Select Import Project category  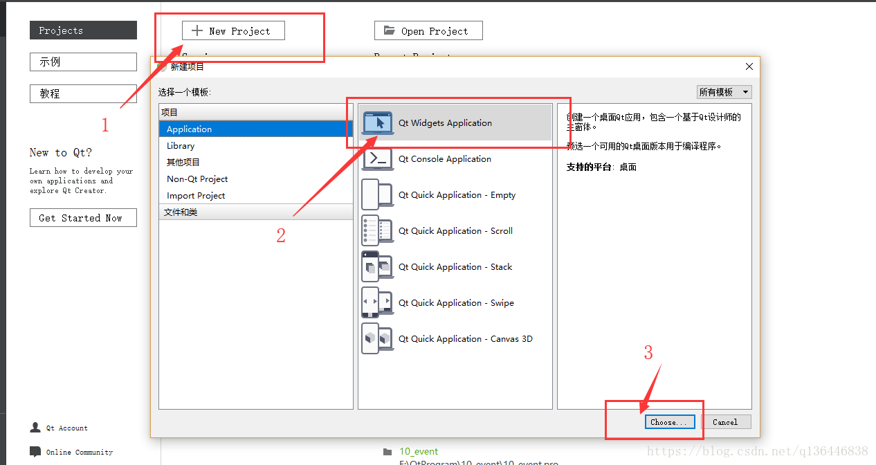coord(256,195)
